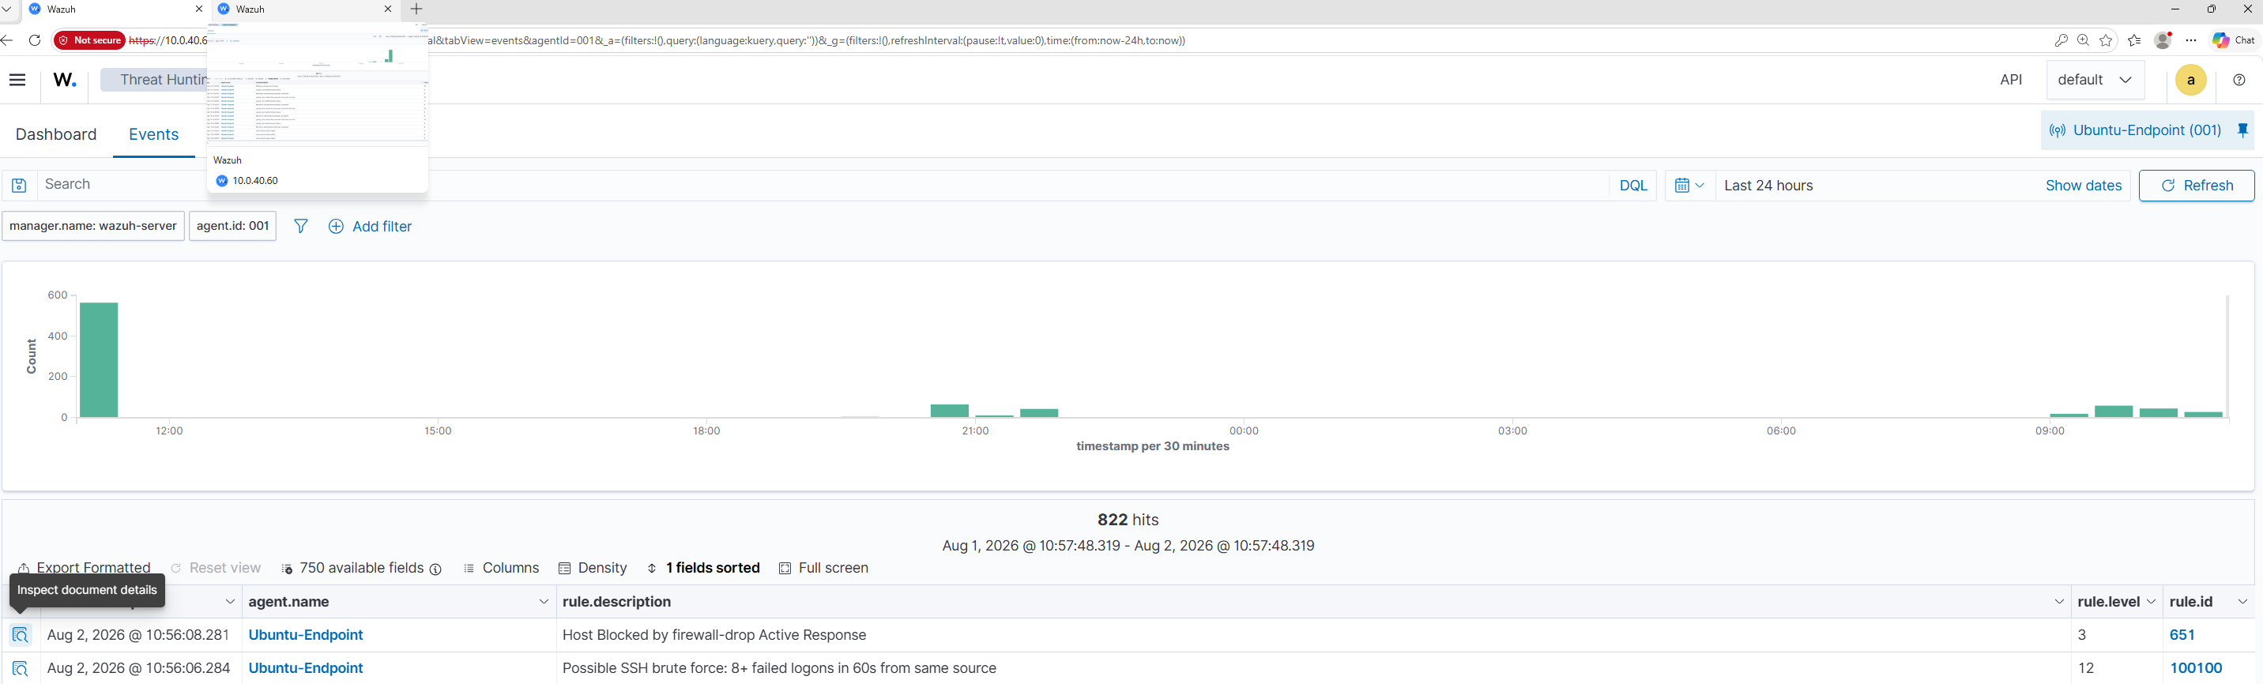Open the 750 available fields list
Screen dimensions: 2263x684
pyautogui.click(x=353, y=568)
